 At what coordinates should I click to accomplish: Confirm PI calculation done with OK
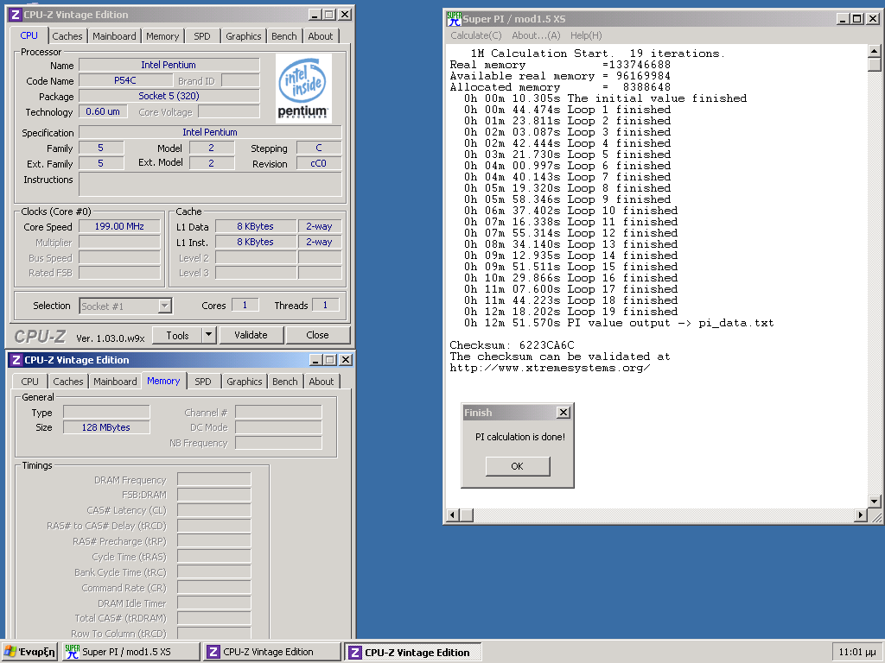click(518, 466)
